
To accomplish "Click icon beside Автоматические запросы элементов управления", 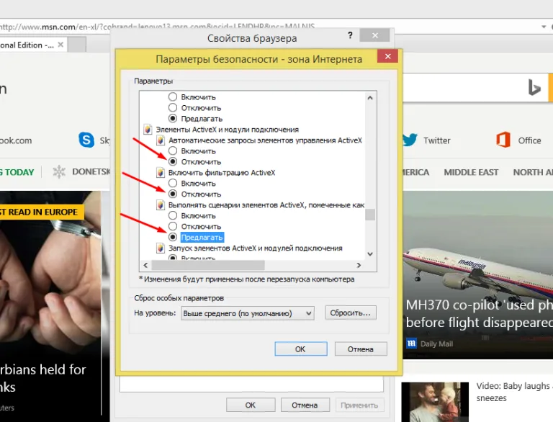I will 161,140.
